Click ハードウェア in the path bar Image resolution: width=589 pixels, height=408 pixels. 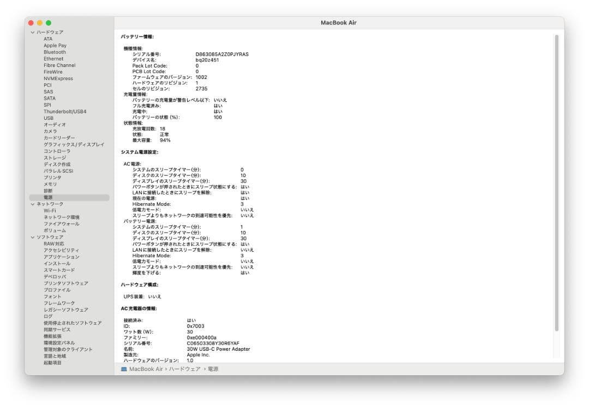(x=184, y=369)
